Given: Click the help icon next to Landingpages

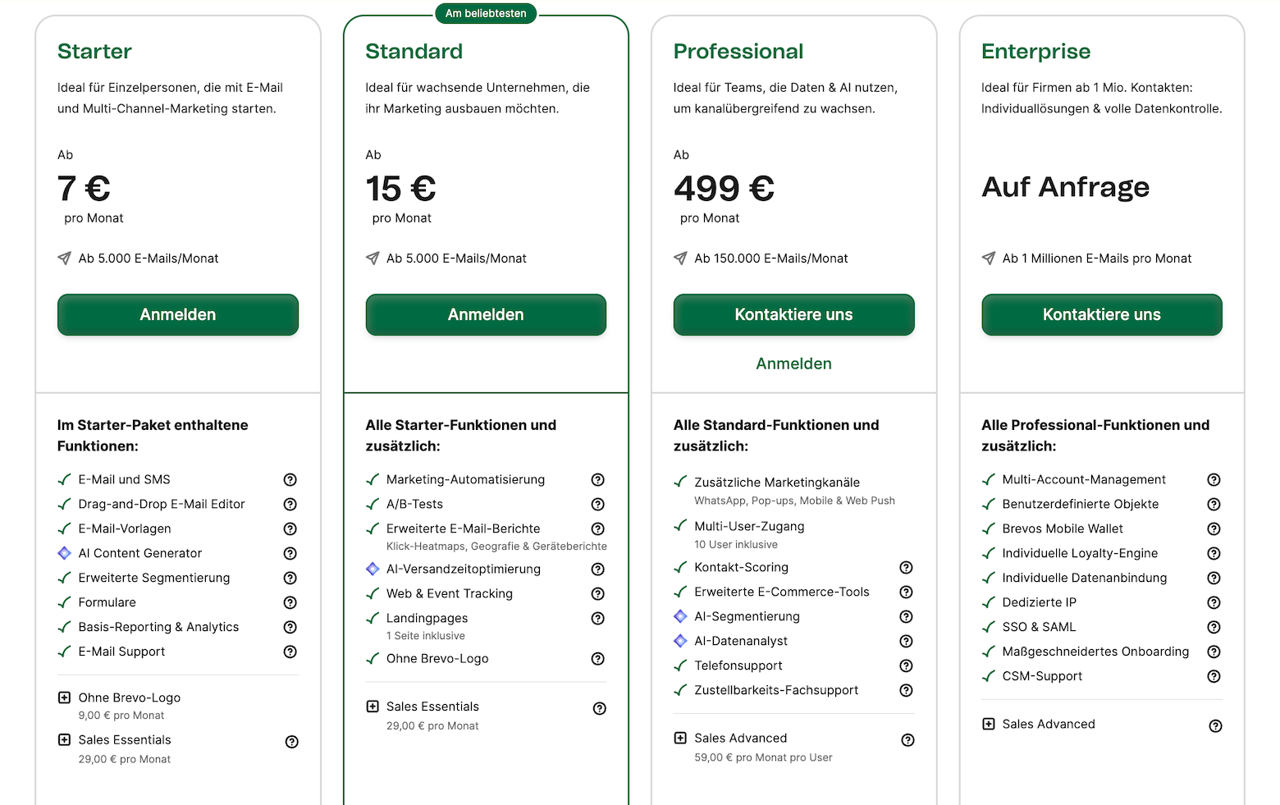Looking at the screenshot, I should 597,618.
